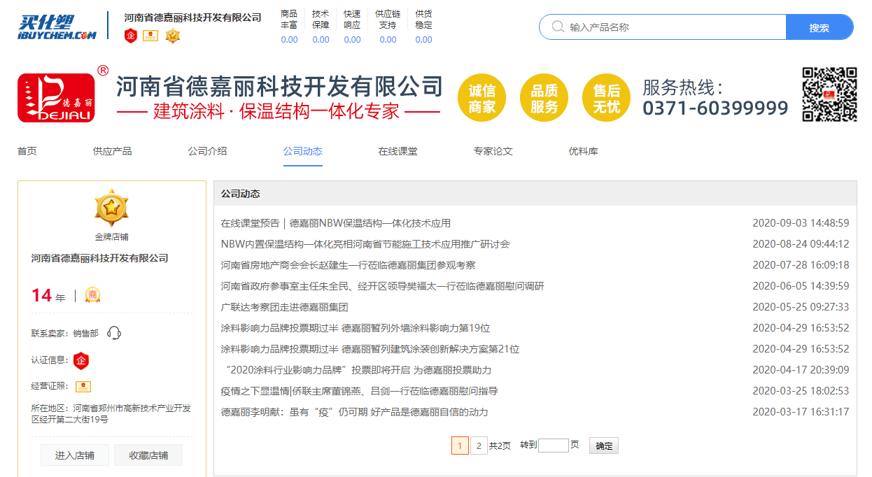This screenshot has height=477, width=872.
Task: Switch to the 公司介绍 tab
Action: (x=207, y=151)
